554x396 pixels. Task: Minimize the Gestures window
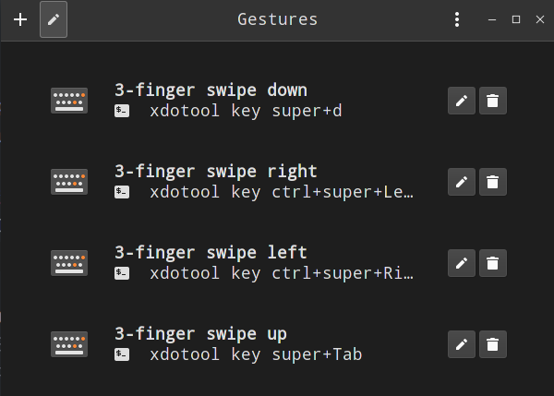pyautogui.click(x=493, y=19)
